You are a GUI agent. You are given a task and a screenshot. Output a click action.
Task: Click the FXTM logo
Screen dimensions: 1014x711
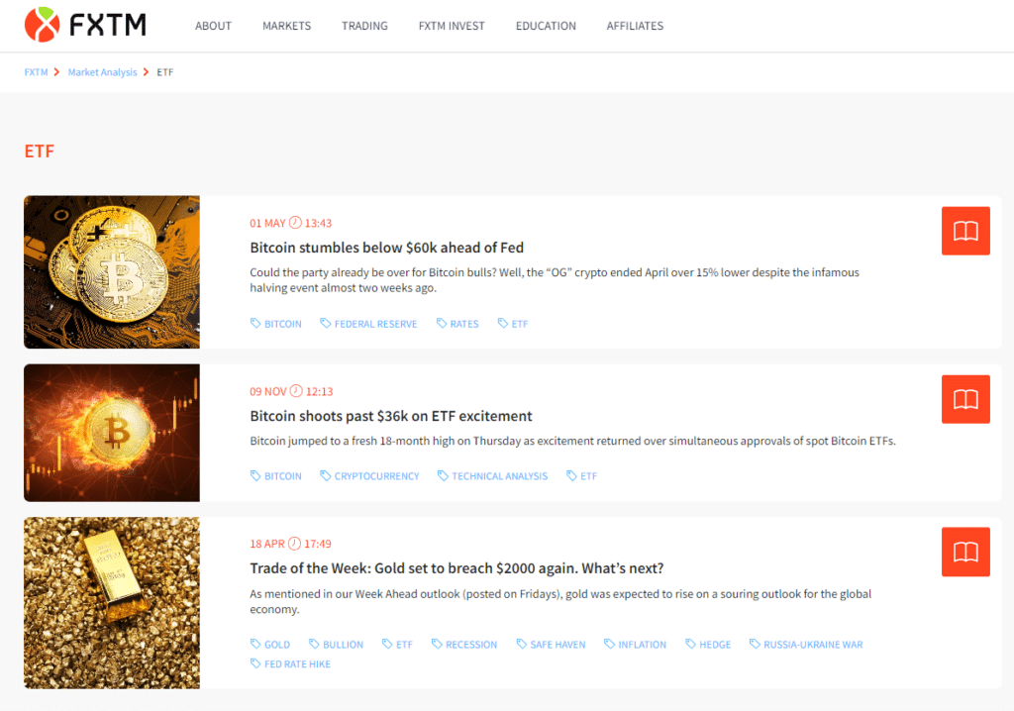coord(85,25)
